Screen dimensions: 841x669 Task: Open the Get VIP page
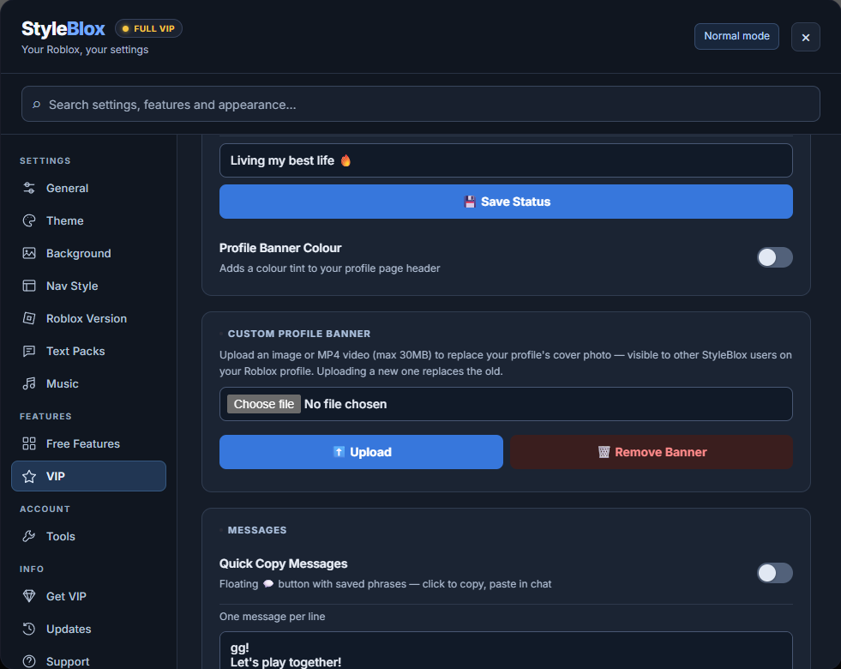point(88,596)
